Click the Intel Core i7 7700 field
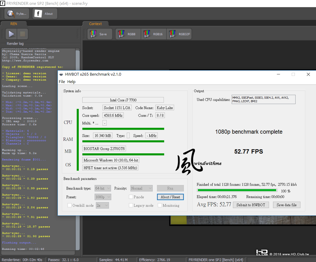The width and height of the screenshot is (316, 262). click(x=123, y=100)
